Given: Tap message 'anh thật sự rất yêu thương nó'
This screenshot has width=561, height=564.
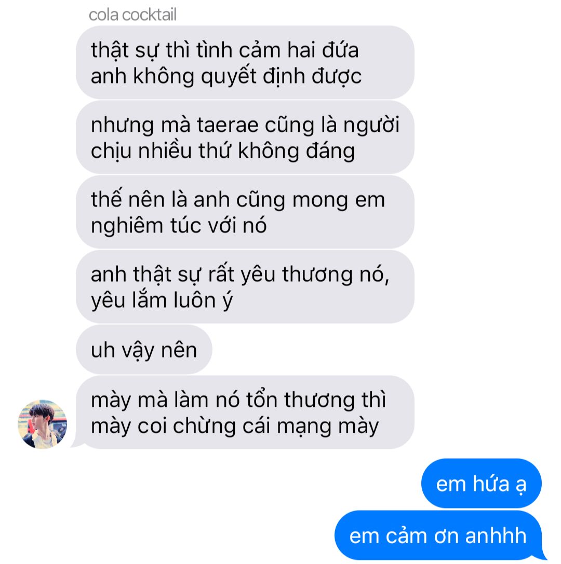Looking at the screenshot, I should pos(245,287).
